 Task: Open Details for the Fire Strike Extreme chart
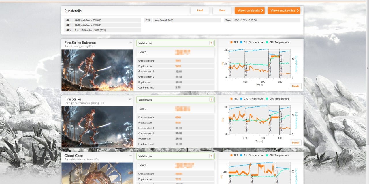[295, 86]
